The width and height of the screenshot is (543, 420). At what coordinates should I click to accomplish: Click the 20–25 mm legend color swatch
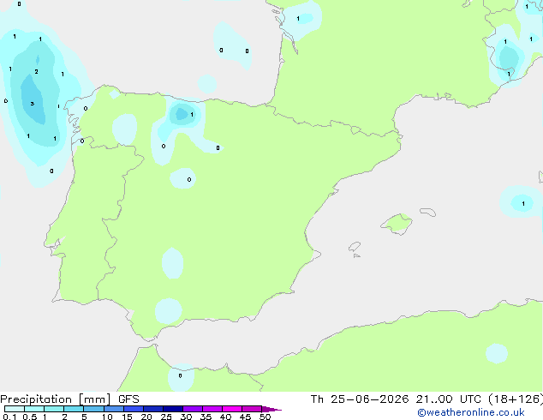pyautogui.click(x=153, y=409)
